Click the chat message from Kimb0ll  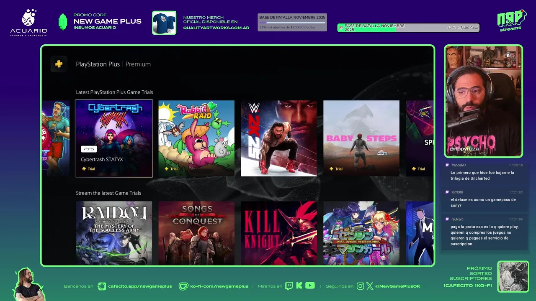coord(484,199)
